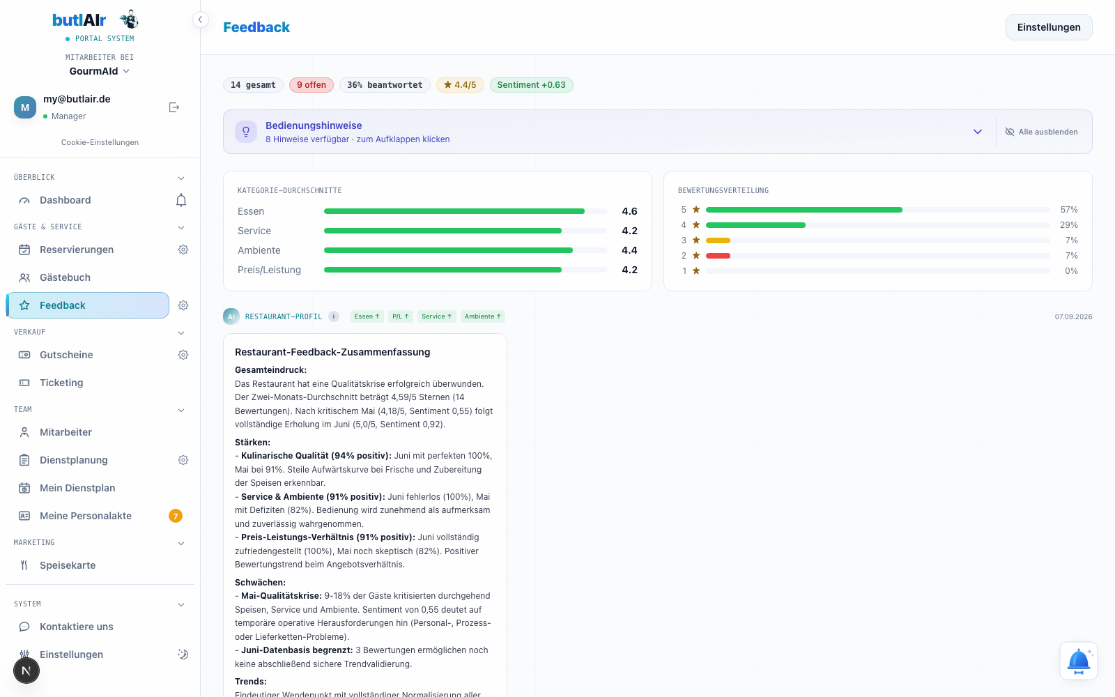Collapse the Marketing section

click(181, 543)
